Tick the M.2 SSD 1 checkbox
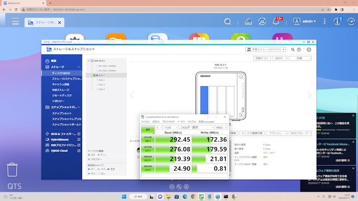 click(x=97, y=66)
